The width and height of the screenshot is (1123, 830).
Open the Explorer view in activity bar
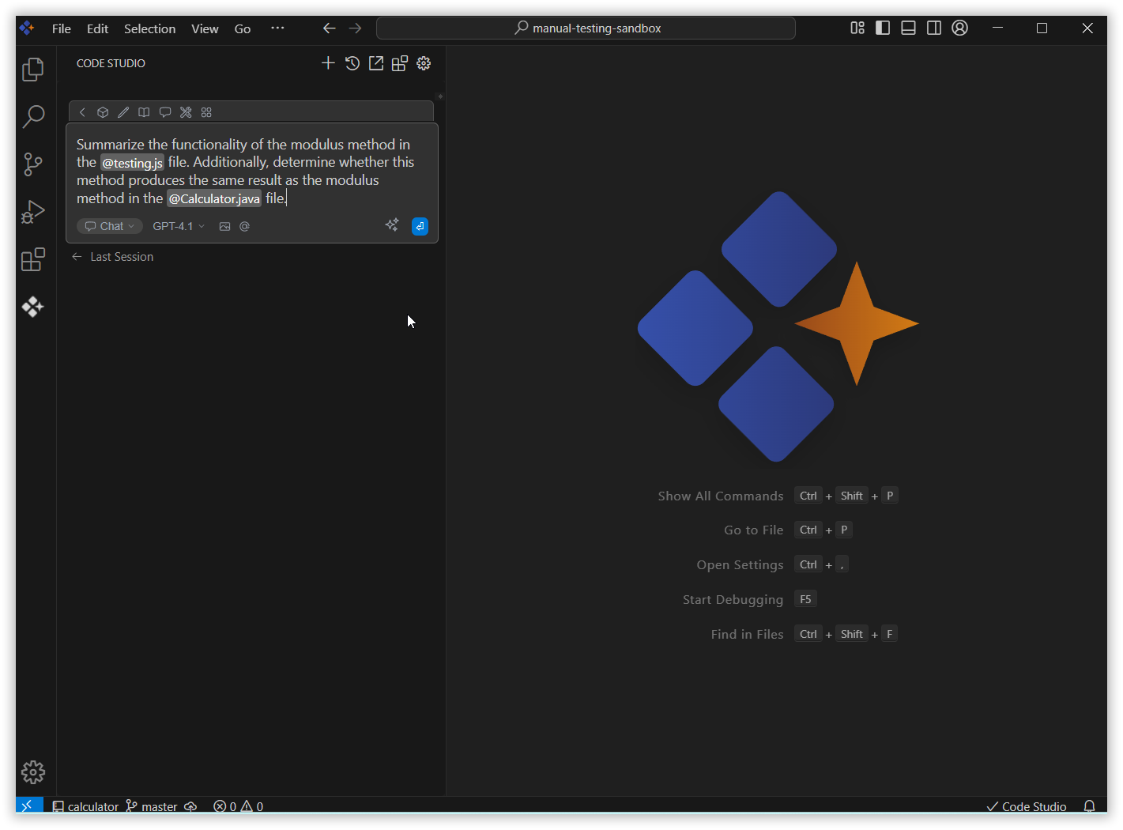(x=33, y=70)
